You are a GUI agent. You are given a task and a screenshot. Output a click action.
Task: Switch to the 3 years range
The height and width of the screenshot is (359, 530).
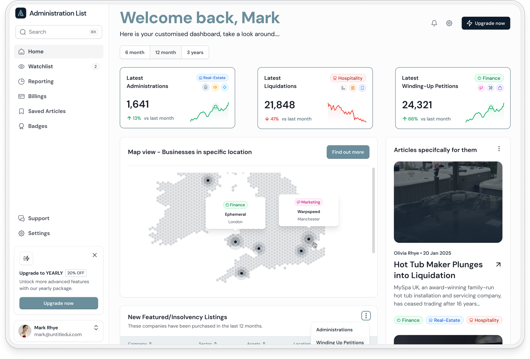coord(195,53)
